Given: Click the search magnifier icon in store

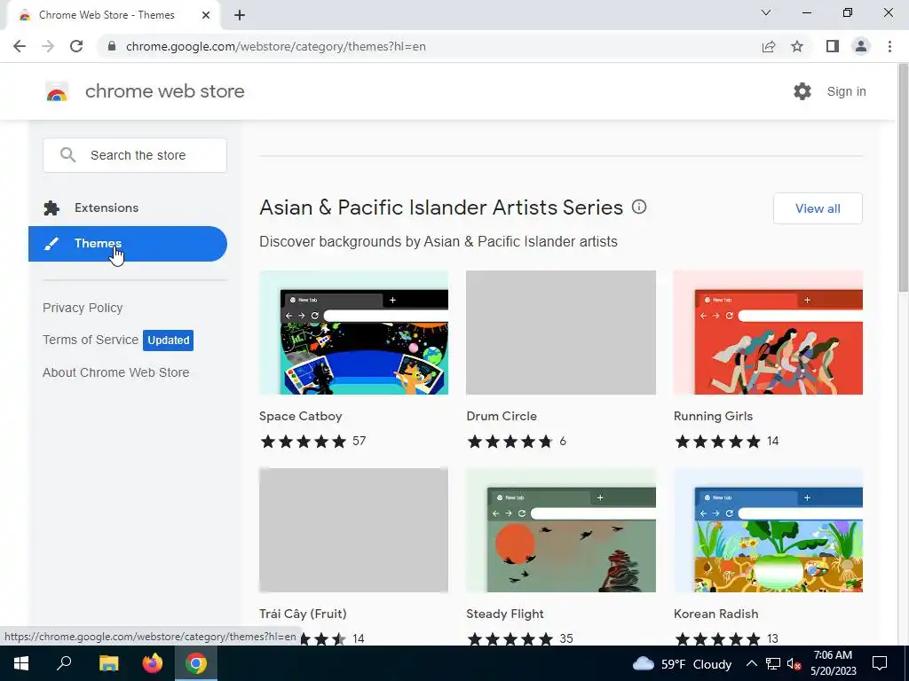Looking at the screenshot, I should click(x=67, y=155).
